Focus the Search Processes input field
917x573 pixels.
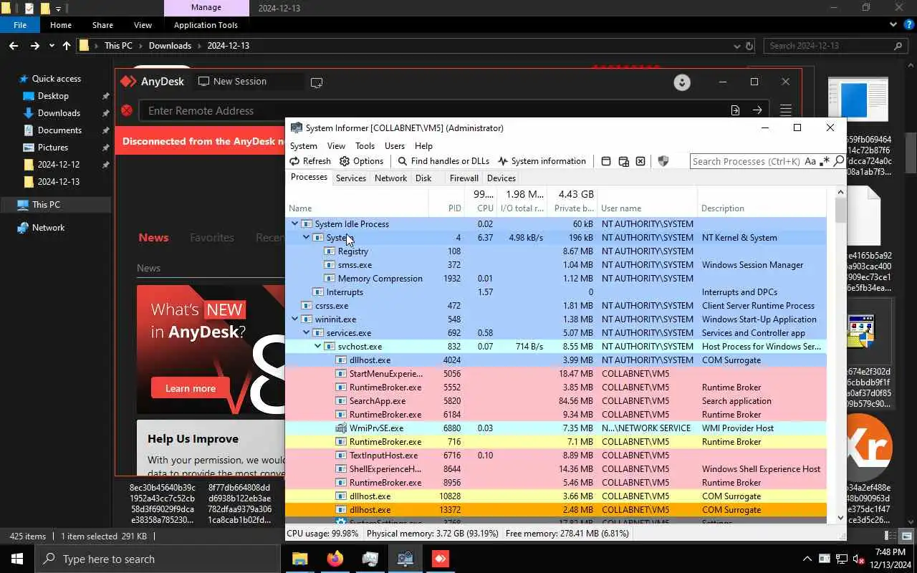pos(746,161)
